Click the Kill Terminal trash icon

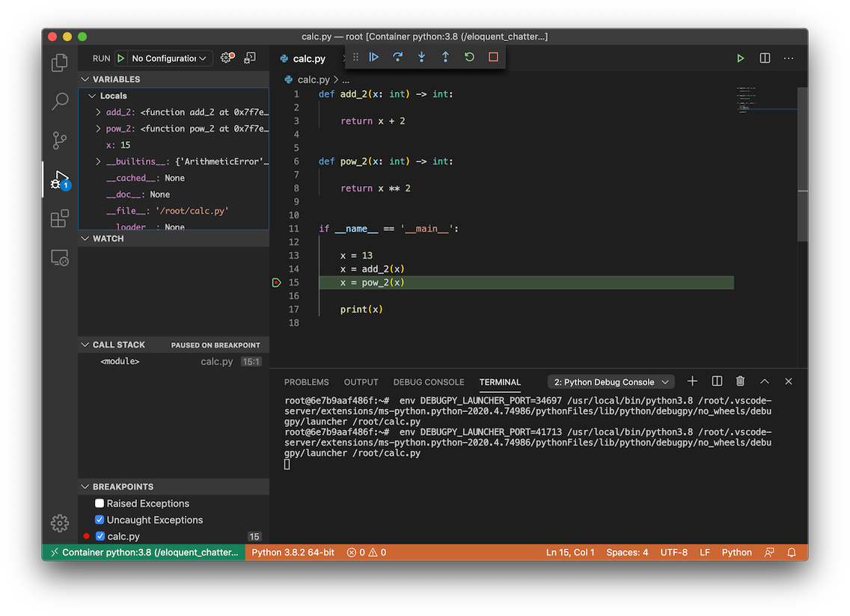tap(740, 381)
